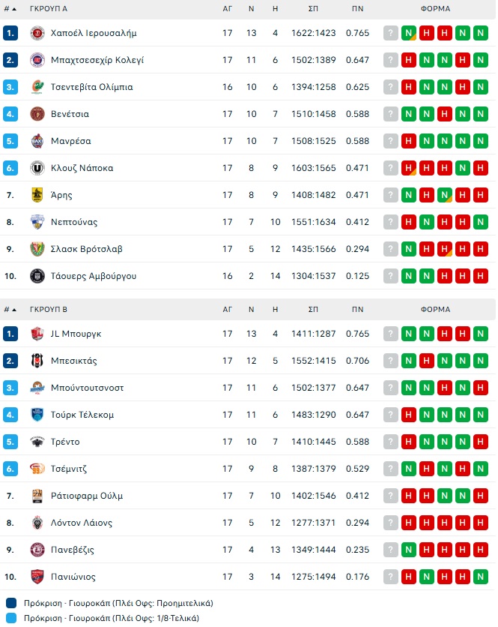This screenshot has width=498, height=627.
Task: Click the dark blue Προημιτελικά legend square
Action: pos(11,603)
